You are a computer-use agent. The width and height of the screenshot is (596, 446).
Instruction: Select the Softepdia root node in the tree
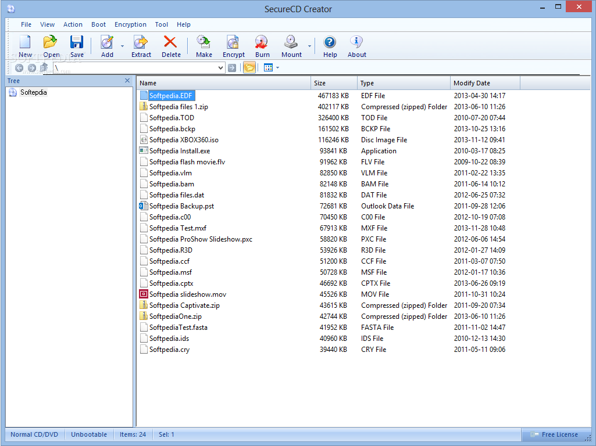(34, 92)
